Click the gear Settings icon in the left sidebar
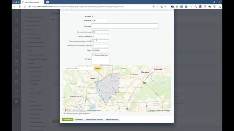The width and height of the screenshot is (234, 131). 16,102
